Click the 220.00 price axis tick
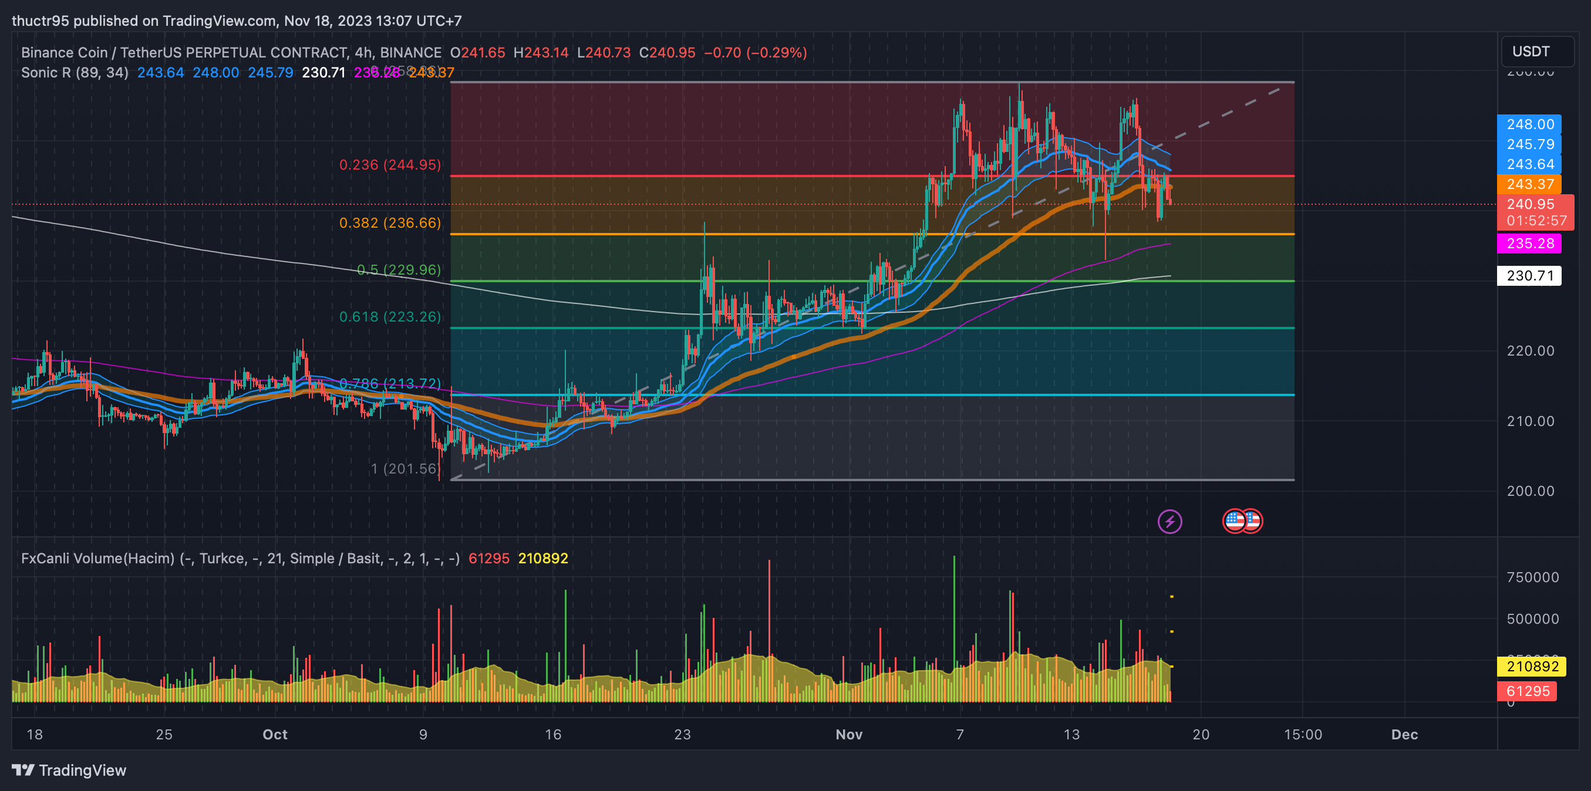Screen dimensions: 1591x791 coord(1530,351)
